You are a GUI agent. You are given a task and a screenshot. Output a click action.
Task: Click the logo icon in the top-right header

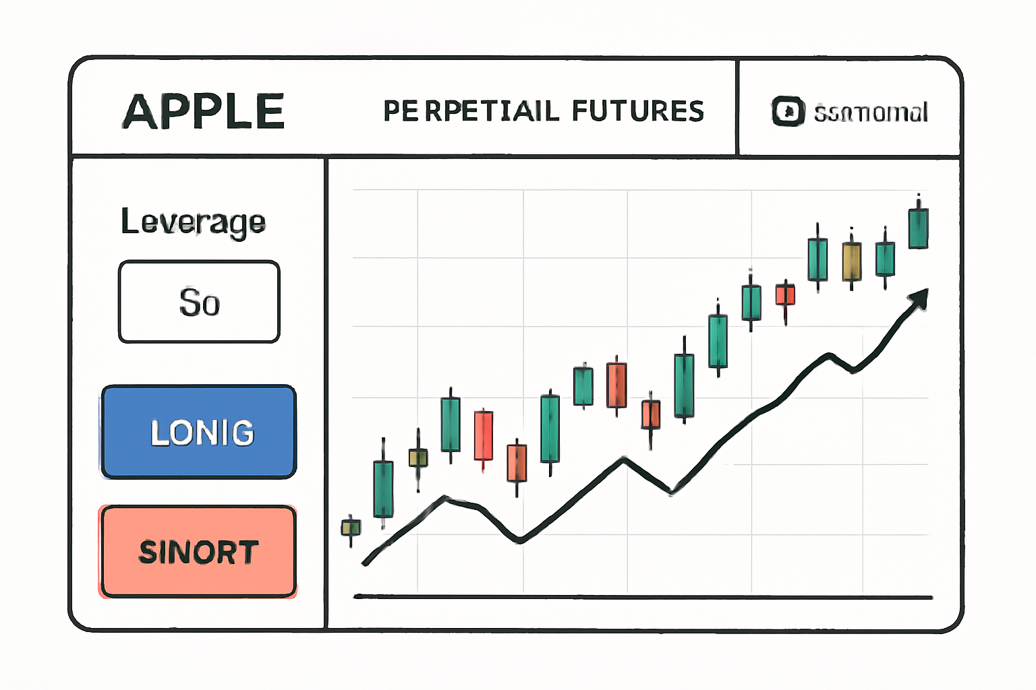(788, 111)
